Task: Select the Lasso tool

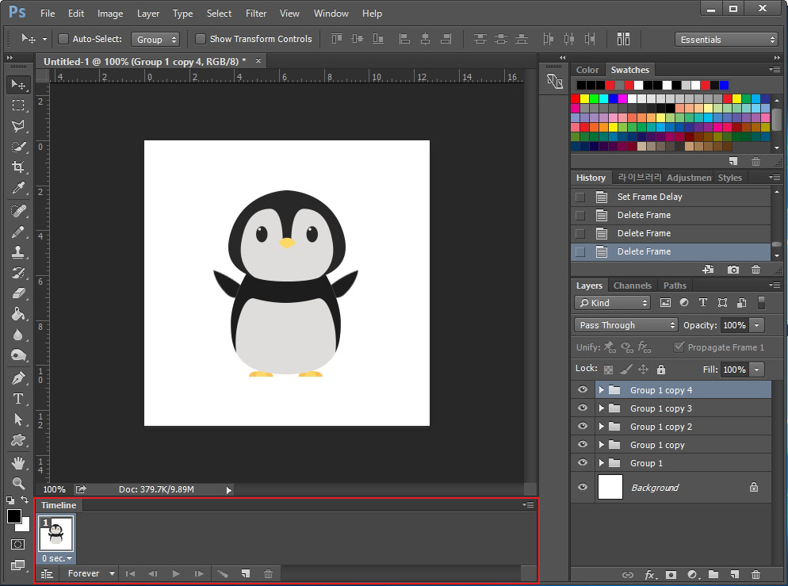Action: [x=18, y=126]
